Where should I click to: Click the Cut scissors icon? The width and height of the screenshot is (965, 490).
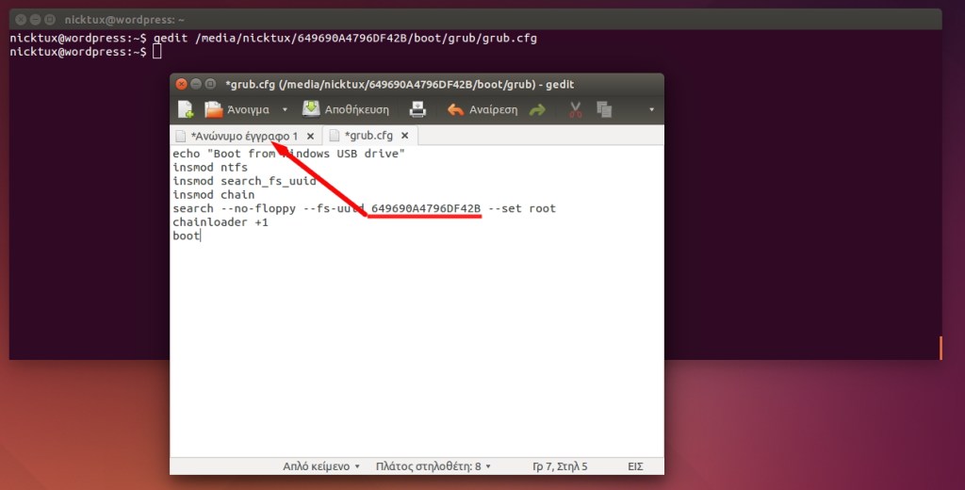pos(575,109)
